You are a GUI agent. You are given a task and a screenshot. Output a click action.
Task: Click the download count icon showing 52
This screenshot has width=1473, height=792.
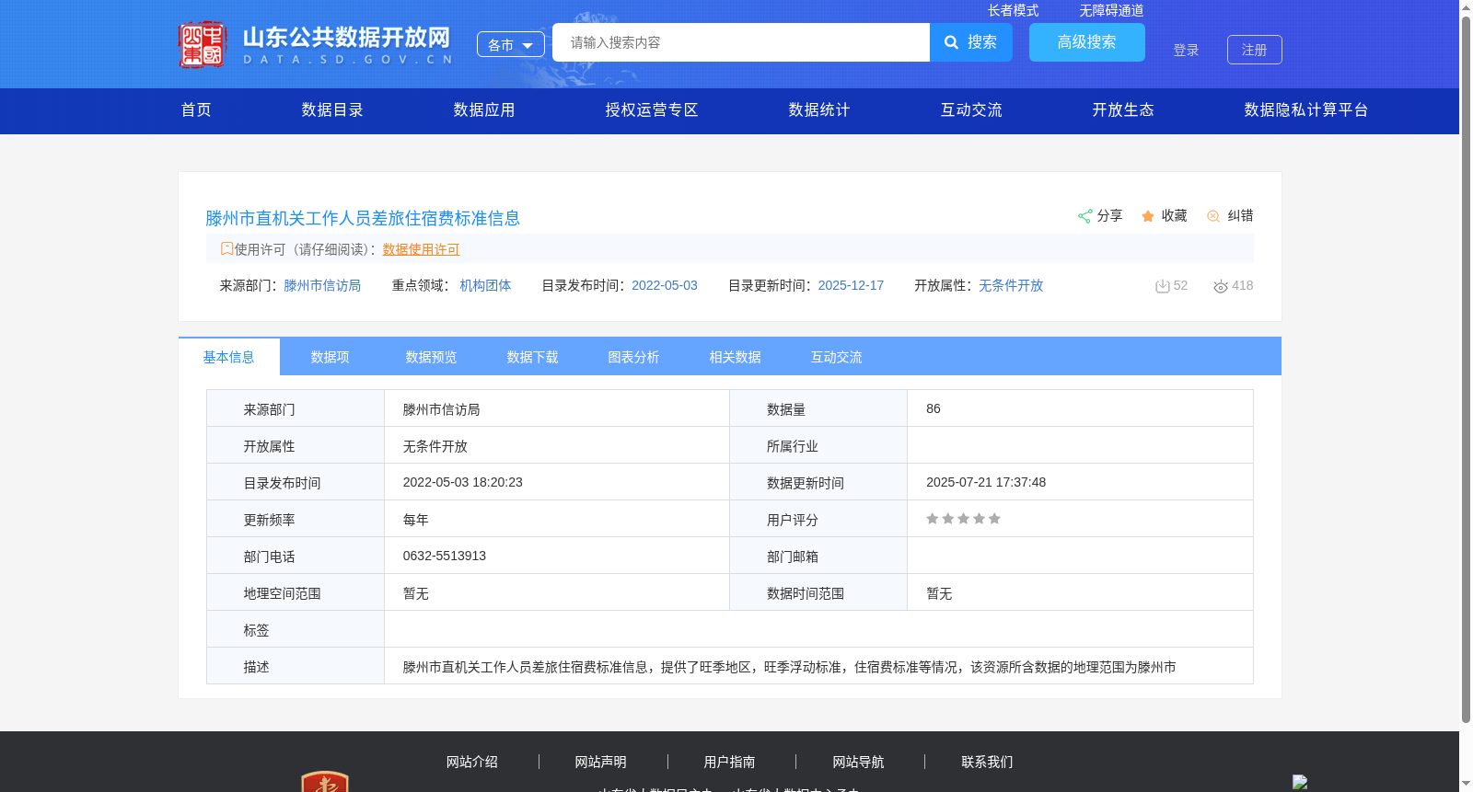(1162, 286)
